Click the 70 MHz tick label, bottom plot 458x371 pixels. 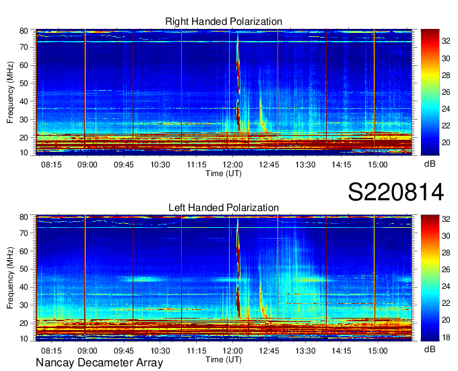point(24,233)
